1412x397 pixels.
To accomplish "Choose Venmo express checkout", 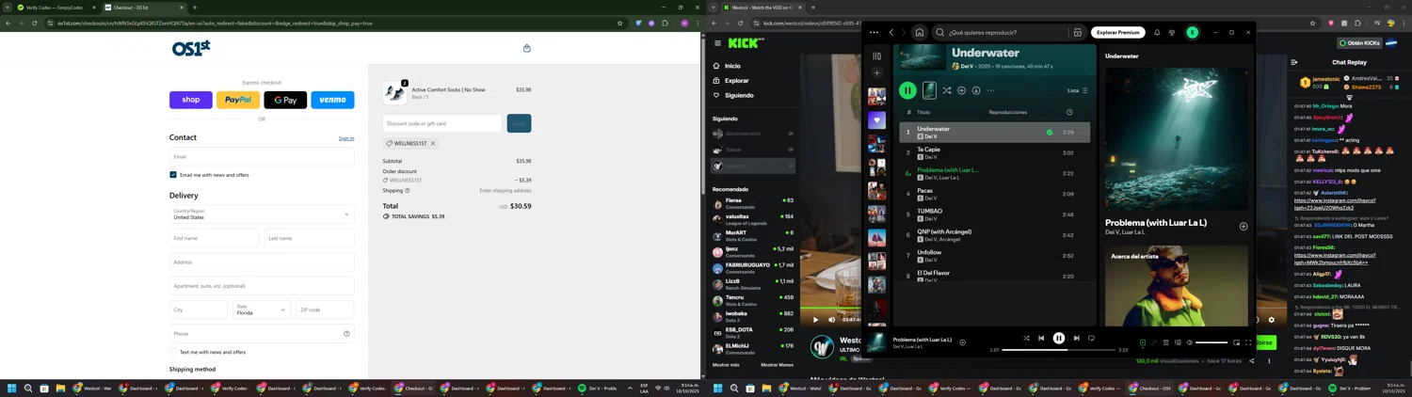I will tap(332, 100).
